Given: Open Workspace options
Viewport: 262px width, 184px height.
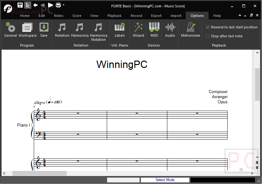Looking at the screenshot, I should tap(27, 30).
